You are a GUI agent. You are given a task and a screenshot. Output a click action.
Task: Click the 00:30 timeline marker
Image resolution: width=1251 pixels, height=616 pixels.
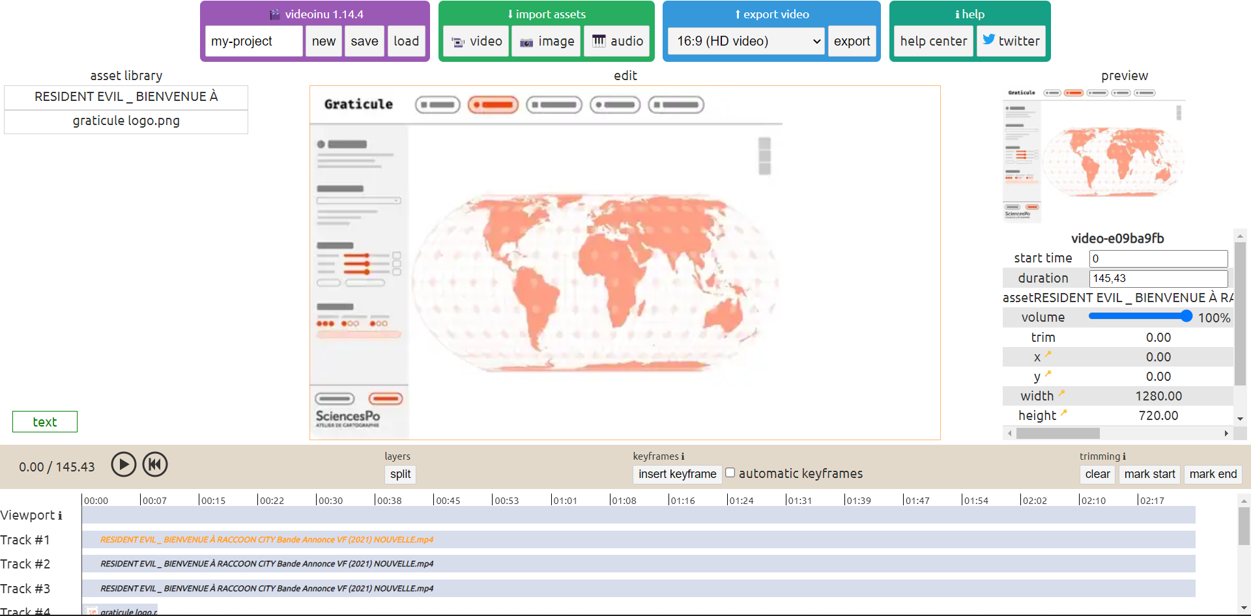(330, 500)
